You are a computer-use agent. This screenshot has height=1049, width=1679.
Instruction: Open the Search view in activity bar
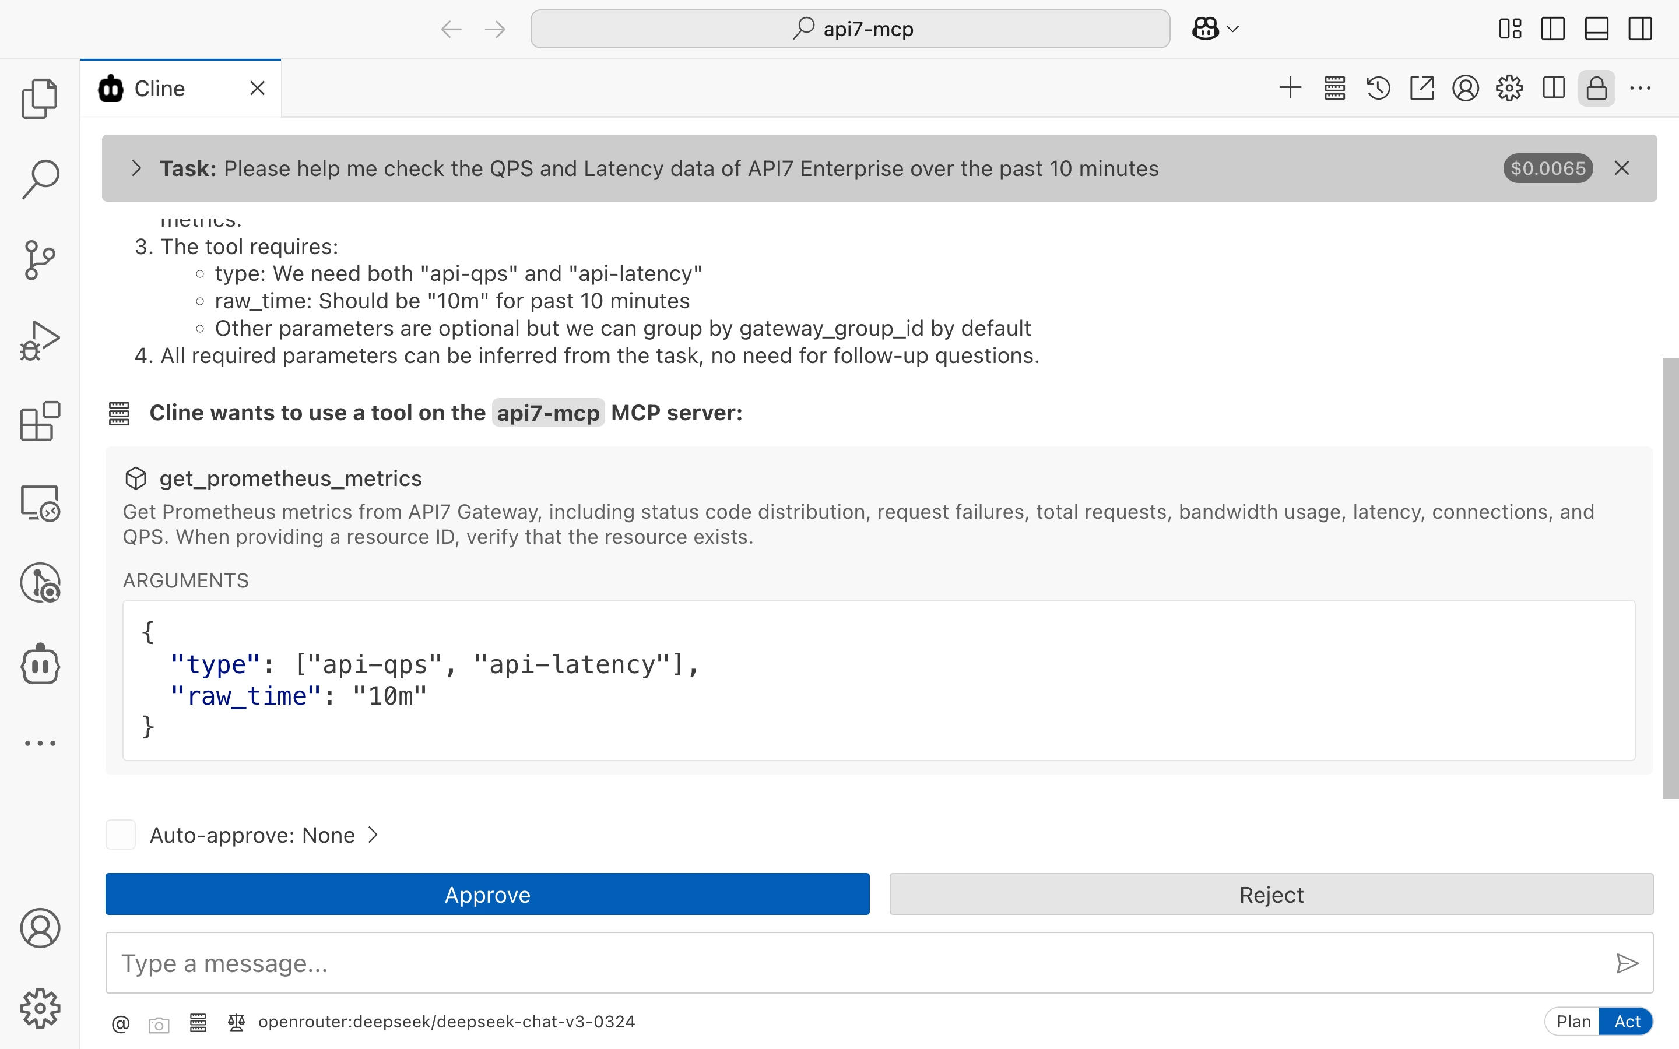[x=40, y=179]
